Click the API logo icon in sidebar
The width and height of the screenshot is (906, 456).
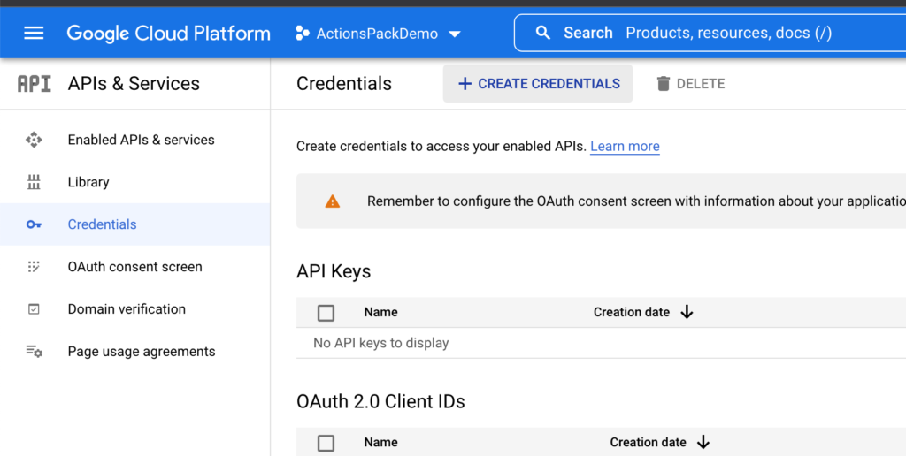[x=35, y=84]
